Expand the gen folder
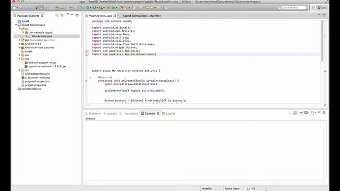Screen dimensions: 340x191 click(20, 40)
